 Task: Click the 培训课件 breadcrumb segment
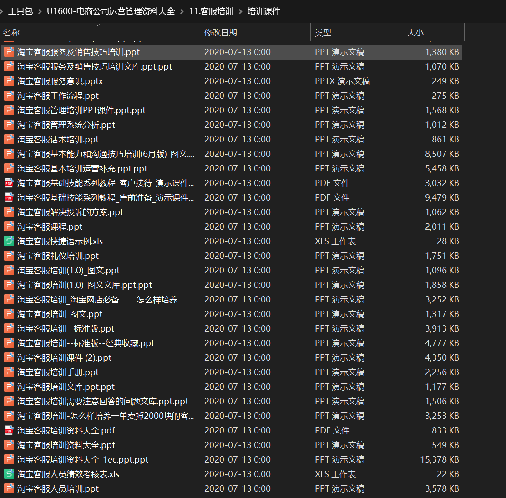[x=264, y=11]
